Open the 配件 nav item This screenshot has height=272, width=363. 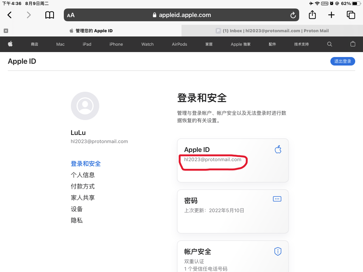click(x=272, y=44)
